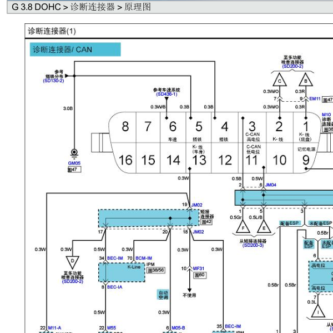Open SD200-2 link above triangles C and B

(x=292, y=66)
